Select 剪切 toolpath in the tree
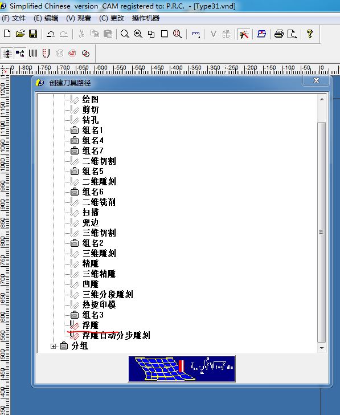This screenshot has height=415, width=340. [x=91, y=110]
